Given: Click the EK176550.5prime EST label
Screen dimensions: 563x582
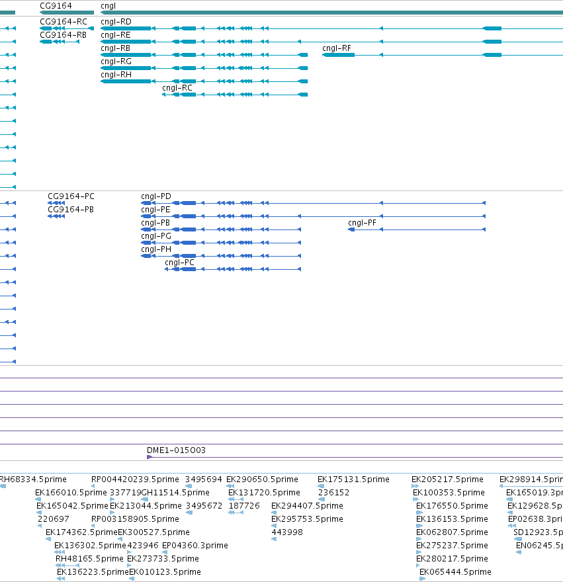Looking at the screenshot, I should pyautogui.click(x=452, y=506).
